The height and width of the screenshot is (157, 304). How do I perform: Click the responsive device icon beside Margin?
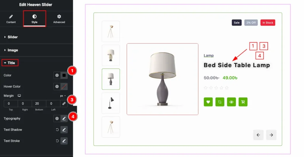click(19, 96)
